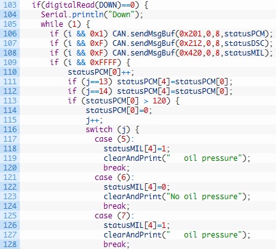The width and height of the screenshot is (276, 249).
Task: Click the "No oil pressure" string
Action: coord(204,197)
